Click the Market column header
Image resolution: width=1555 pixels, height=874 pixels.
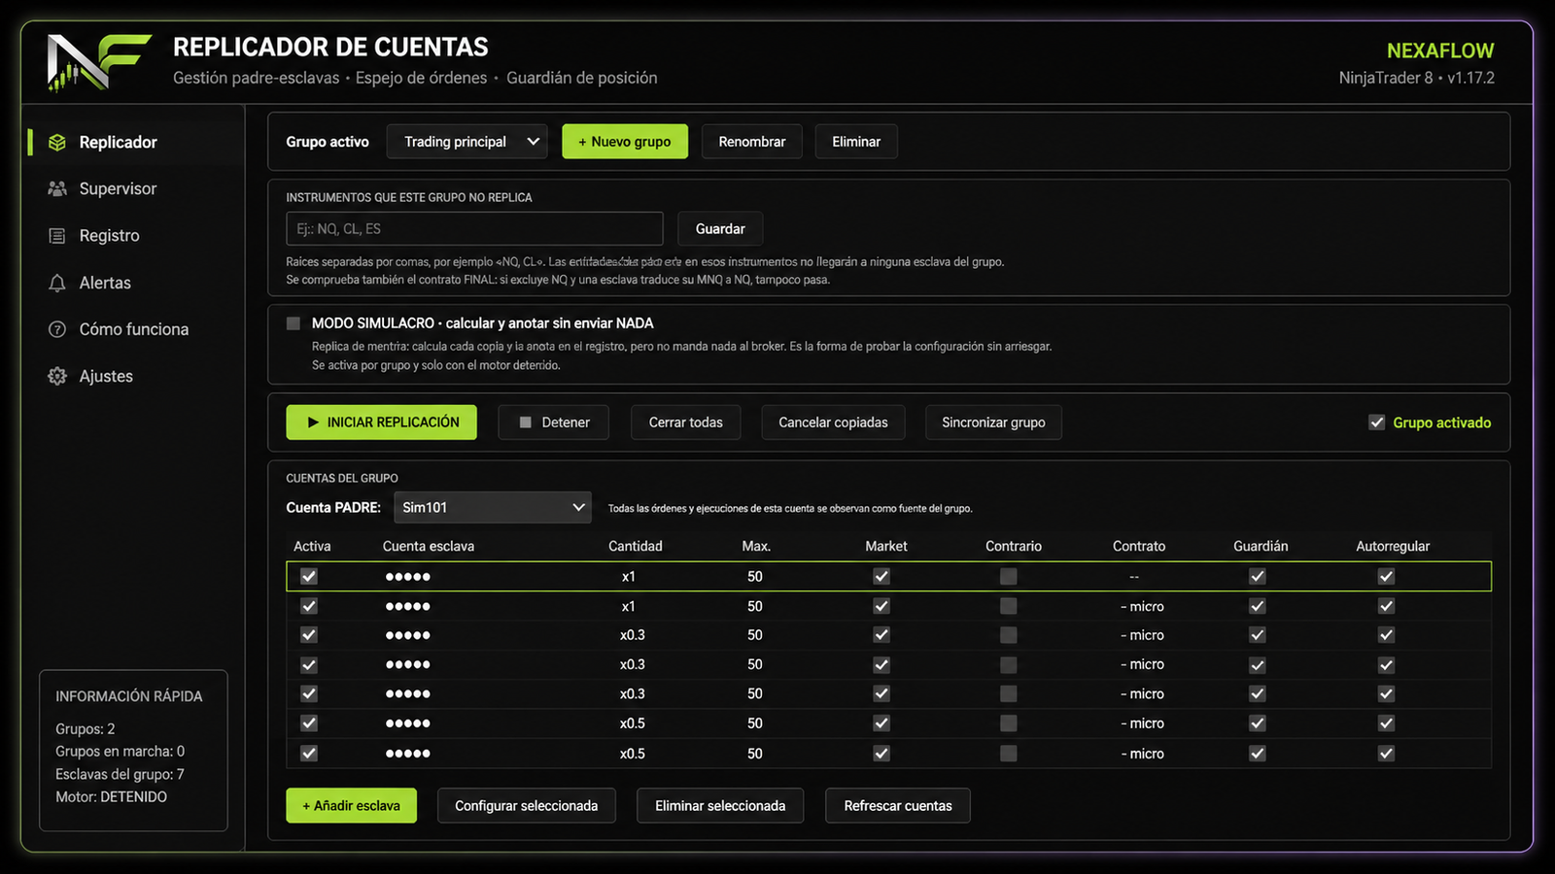click(x=886, y=546)
